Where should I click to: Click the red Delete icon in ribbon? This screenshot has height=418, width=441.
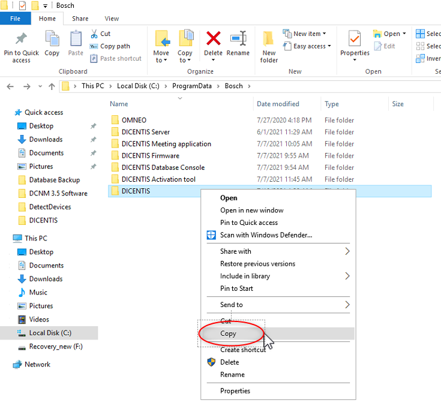(213, 40)
